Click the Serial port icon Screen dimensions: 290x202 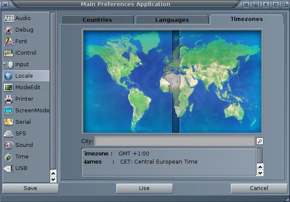tap(9, 122)
